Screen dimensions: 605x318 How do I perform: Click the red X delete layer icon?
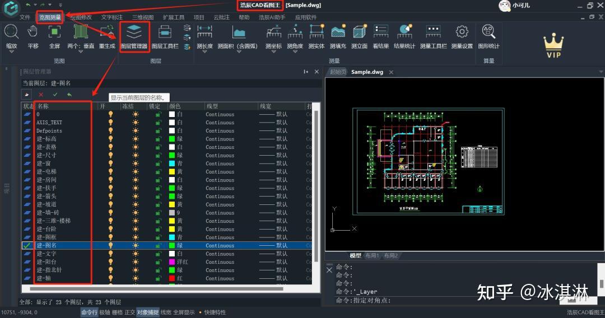click(41, 95)
